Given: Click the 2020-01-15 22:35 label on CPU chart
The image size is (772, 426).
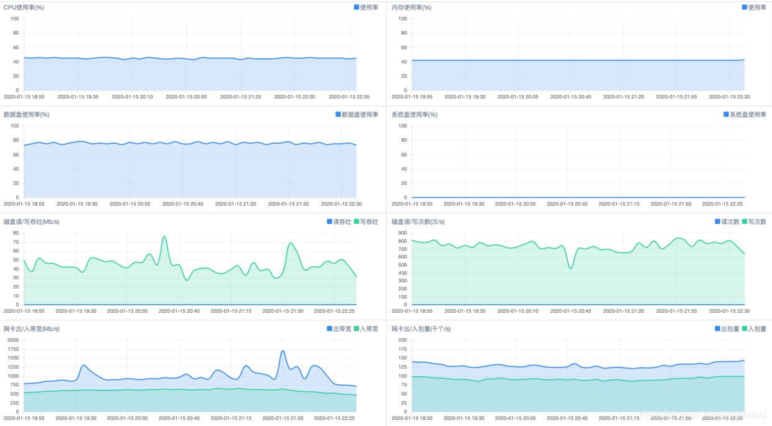Looking at the screenshot, I should point(349,96).
